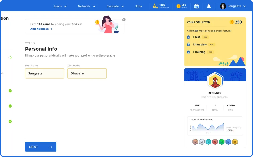Dismiss the Add Address banner
The height and width of the screenshot is (157, 253).
coord(124,20)
